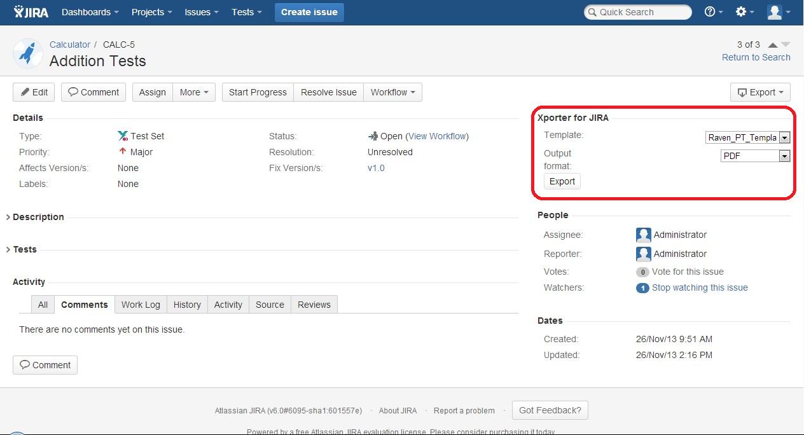Open the Projects menu
The height and width of the screenshot is (435, 804).
[151, 12]
